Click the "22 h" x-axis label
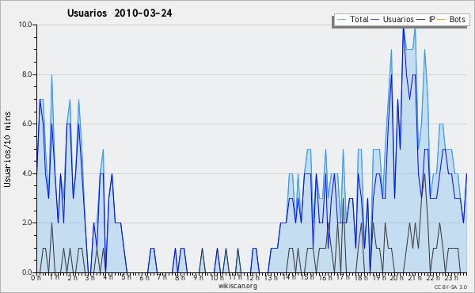 click(433, 277)
